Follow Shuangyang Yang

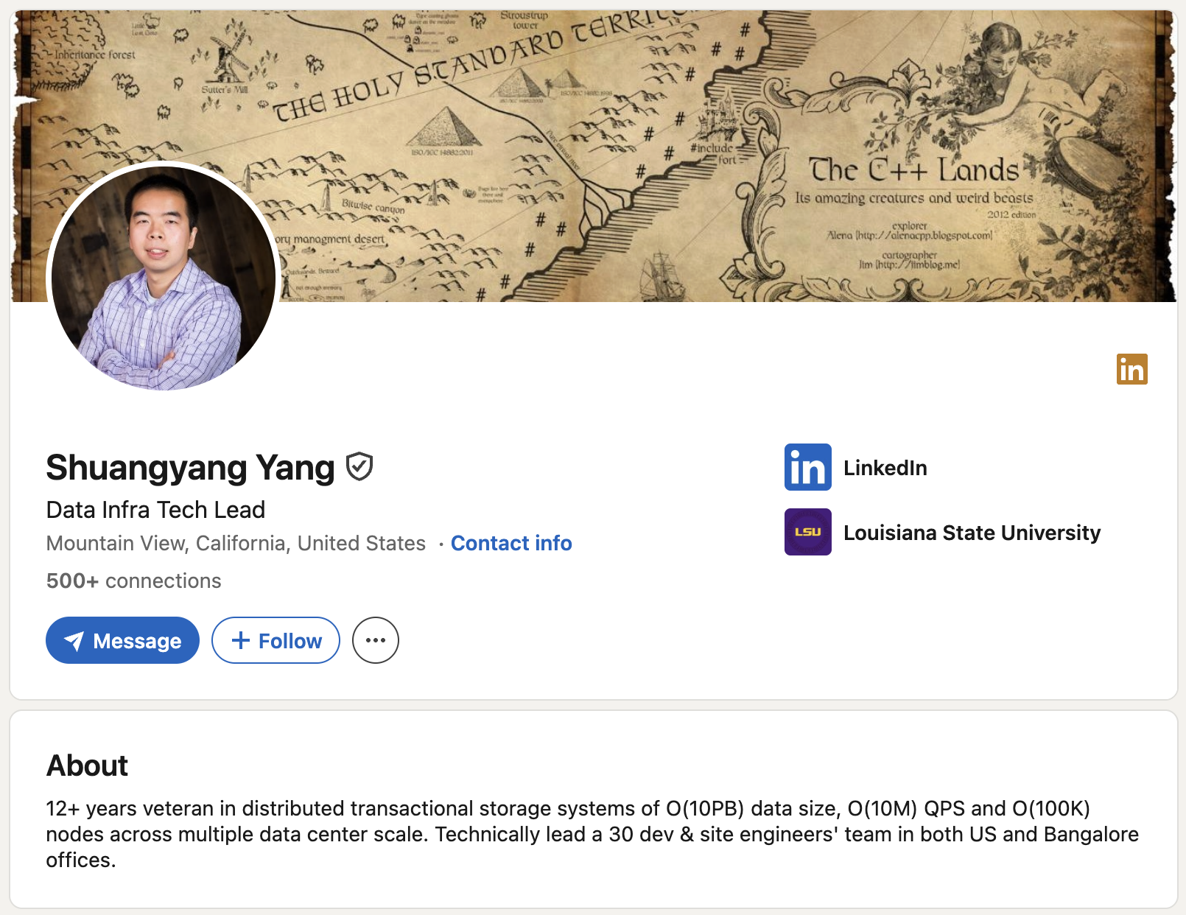(x=276, y=640)
